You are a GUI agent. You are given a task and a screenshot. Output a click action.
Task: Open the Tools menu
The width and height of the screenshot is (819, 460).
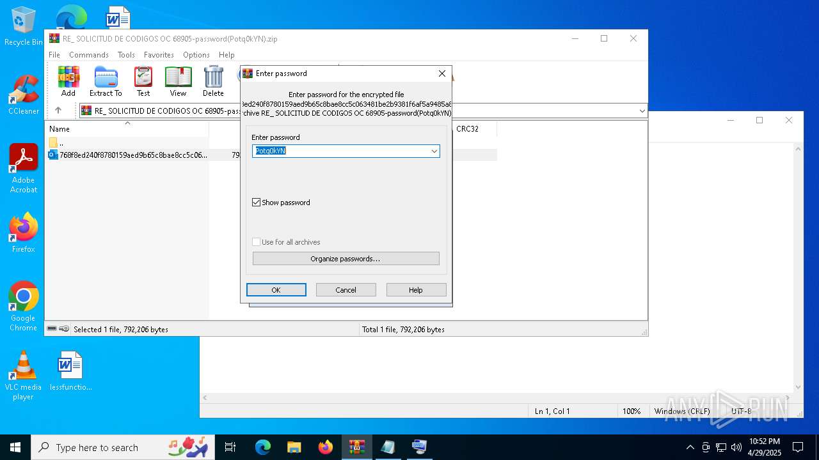tap(126, 55)
